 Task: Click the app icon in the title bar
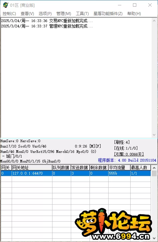click(x=5, y=5)
